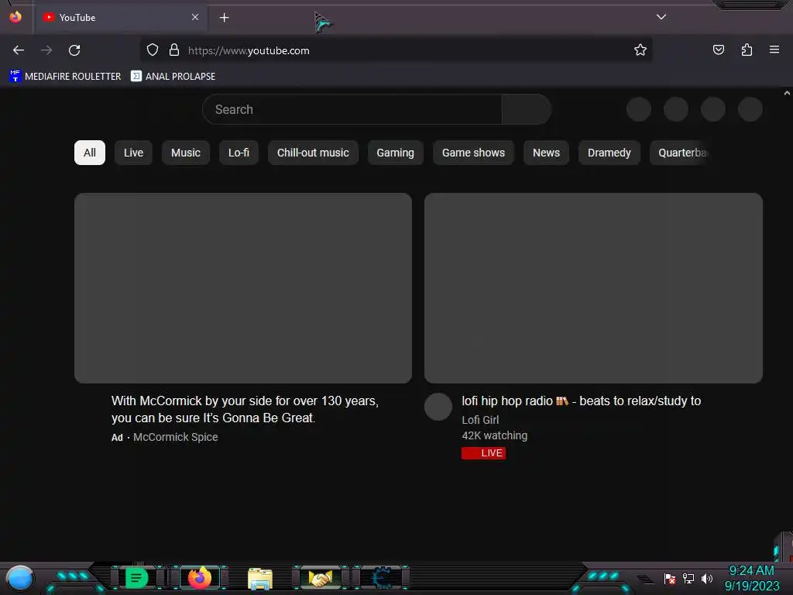Click the forward navigation arrow

click(46, 50)
